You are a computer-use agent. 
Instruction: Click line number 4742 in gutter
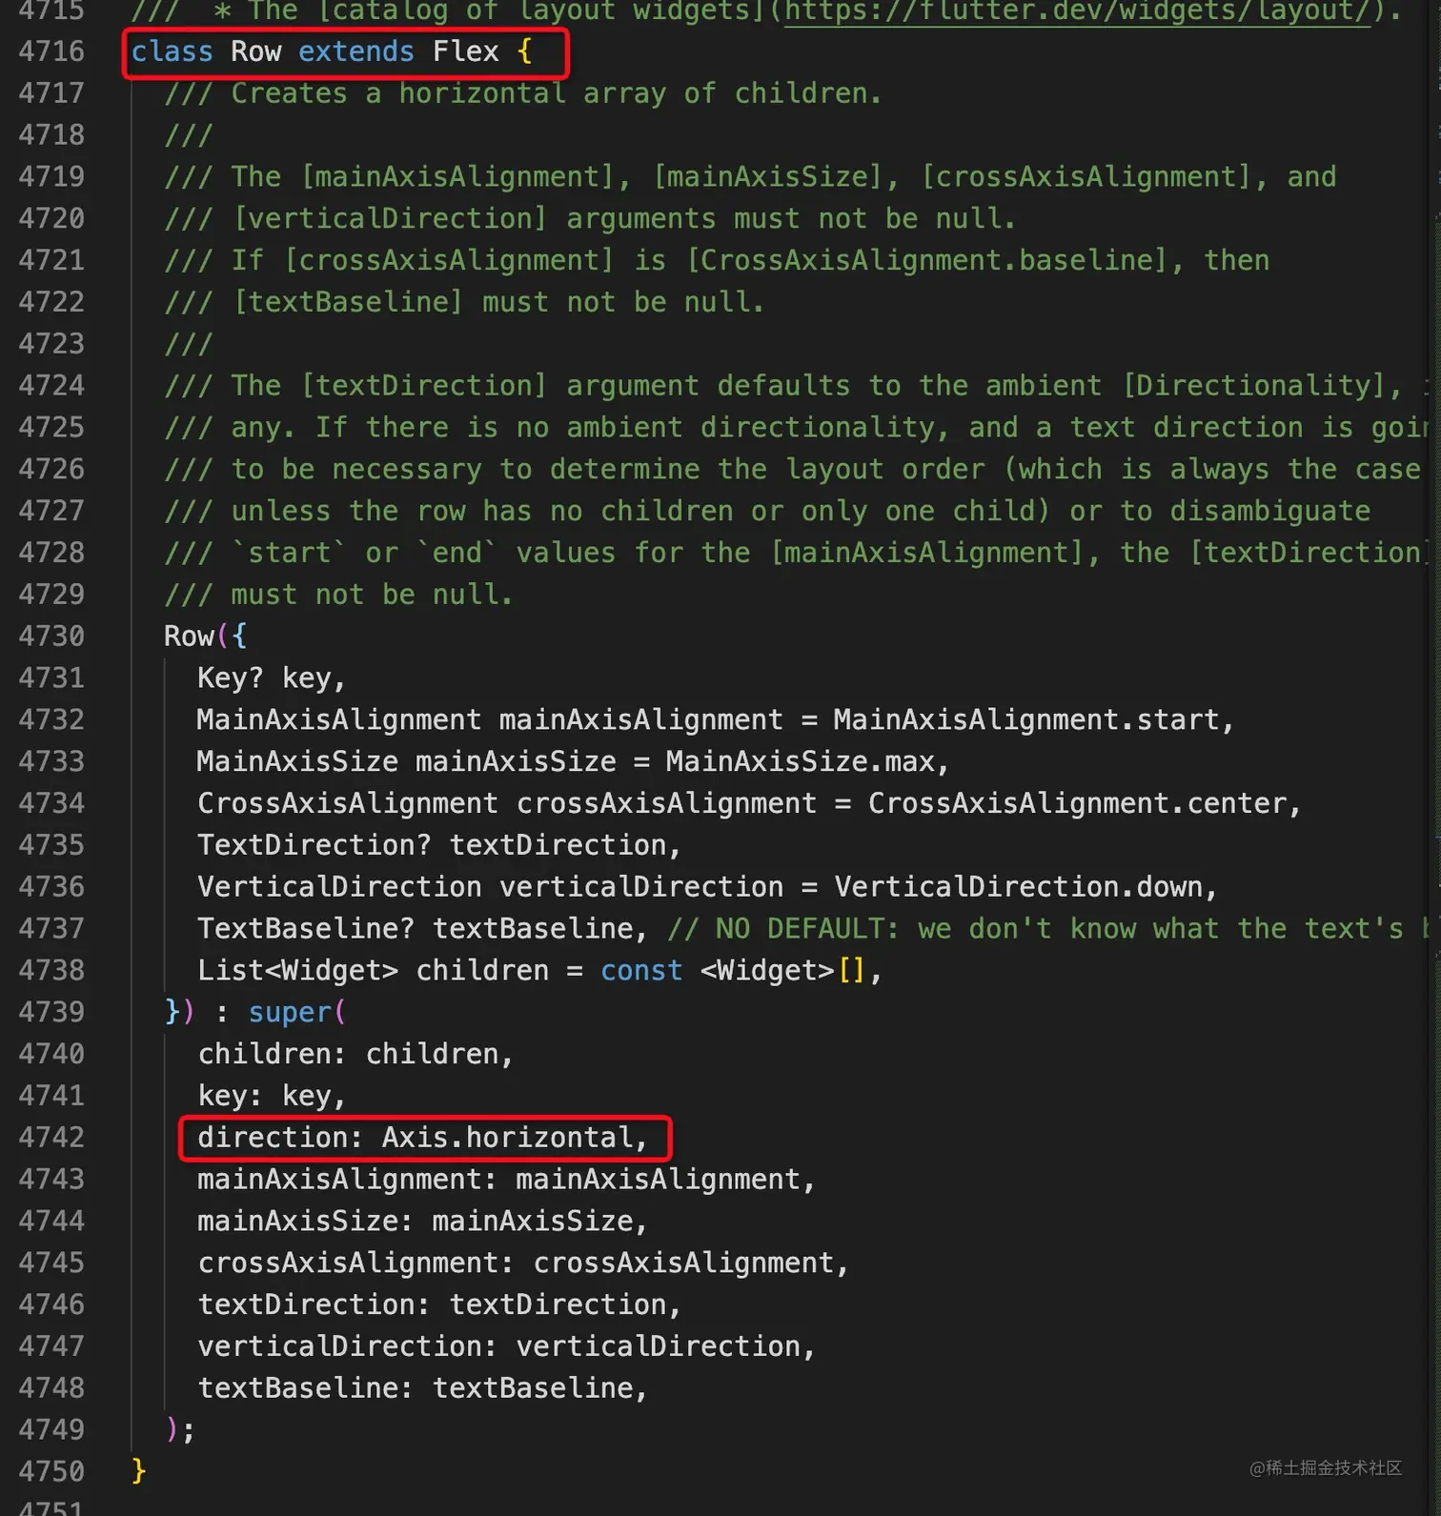[x=51, y=1138]
